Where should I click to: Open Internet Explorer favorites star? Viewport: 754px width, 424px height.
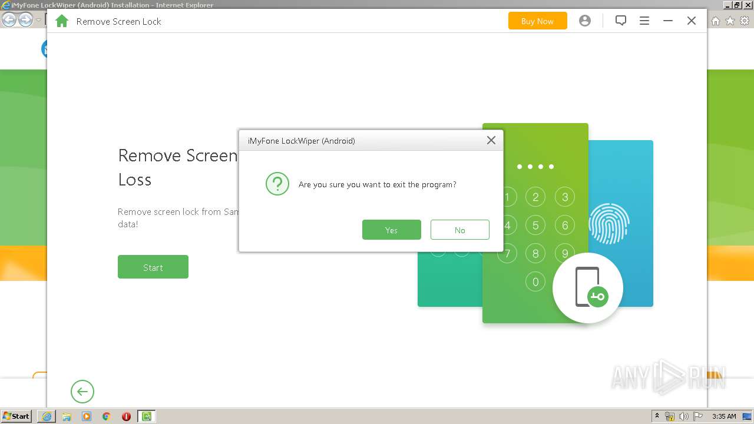730,21
